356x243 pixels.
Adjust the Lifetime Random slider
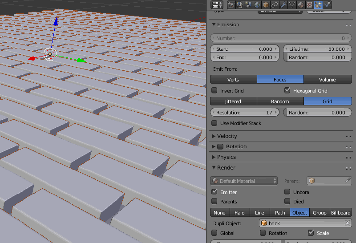tap(317, 57)
